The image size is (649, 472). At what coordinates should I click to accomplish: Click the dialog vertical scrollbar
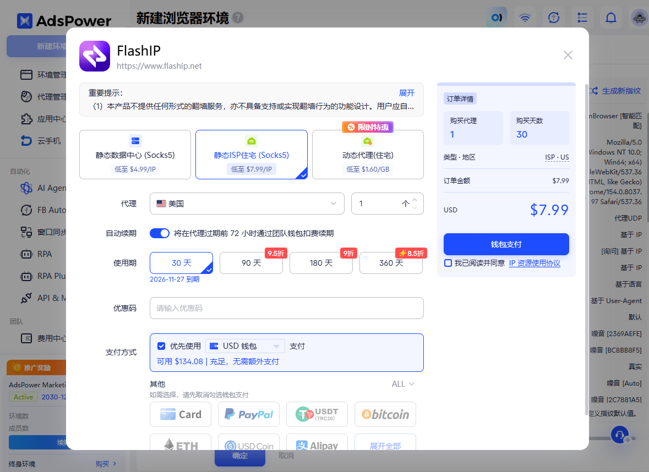pos(586,250)
